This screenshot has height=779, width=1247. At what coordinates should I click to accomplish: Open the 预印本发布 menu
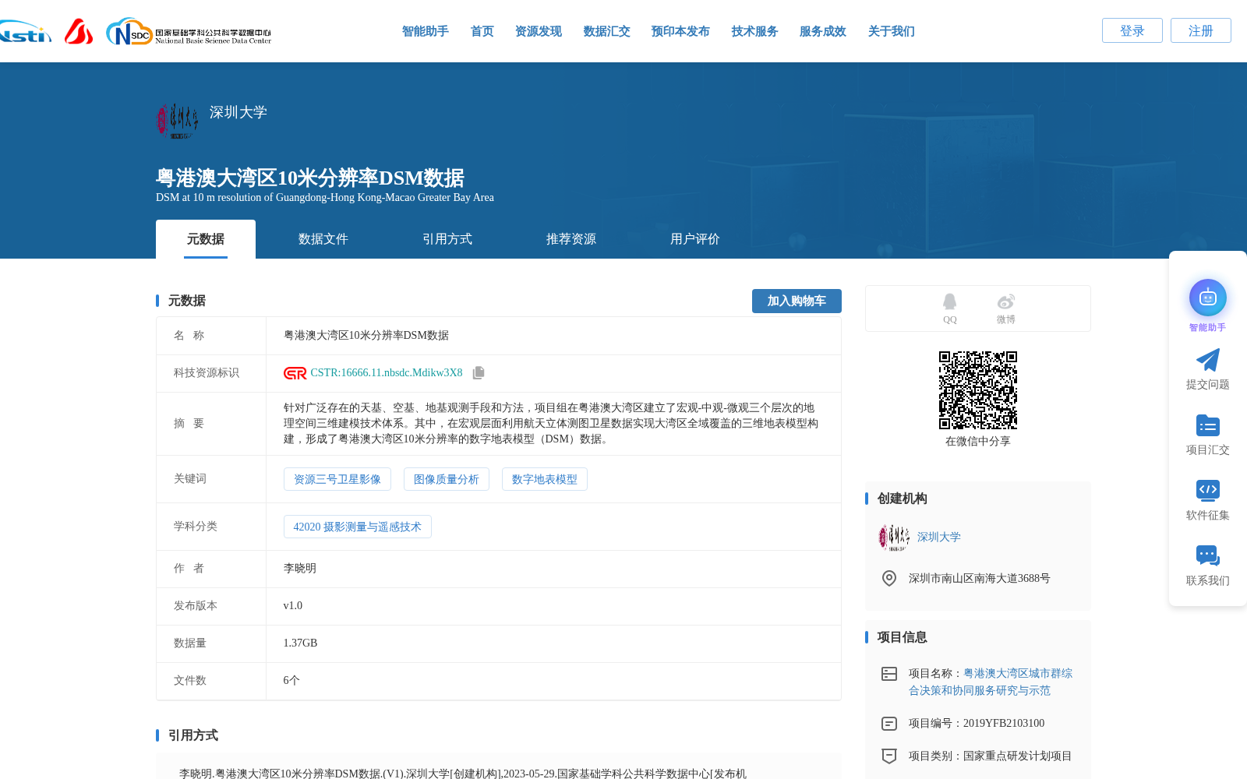tap(680, 31)
